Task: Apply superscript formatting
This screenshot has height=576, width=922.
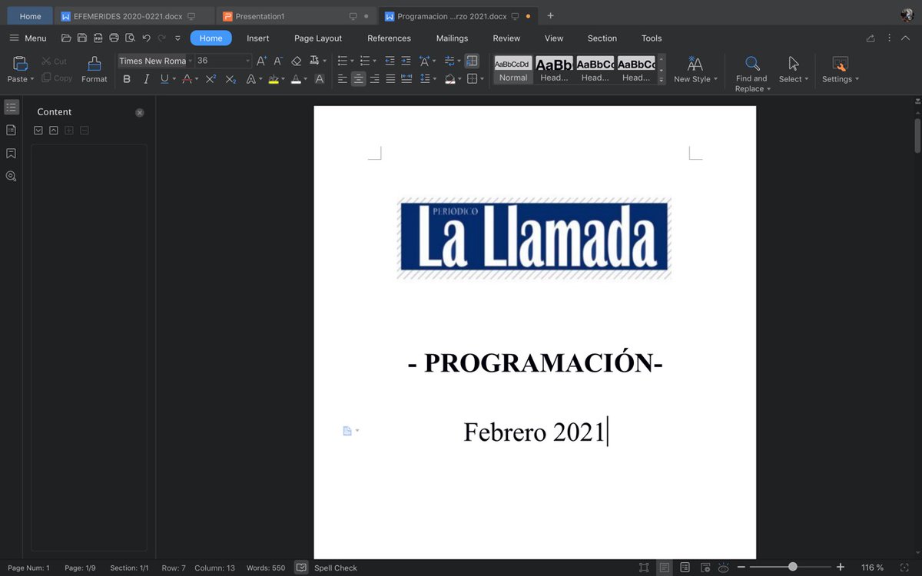Action: click(x=211, y=79)
